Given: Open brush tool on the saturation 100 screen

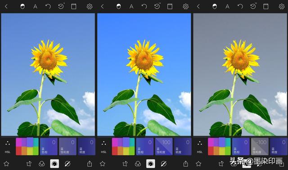Looking at the screenshot, I should (x=163, y=164).
